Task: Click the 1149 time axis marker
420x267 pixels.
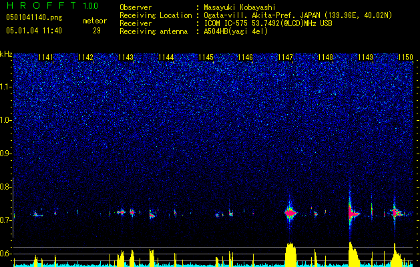Action: point(366,57)
